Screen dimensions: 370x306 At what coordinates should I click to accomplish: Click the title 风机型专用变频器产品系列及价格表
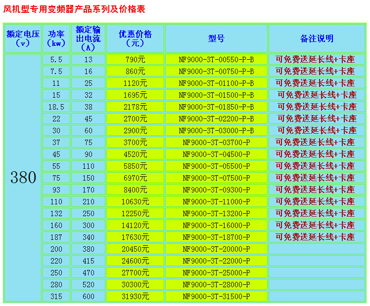(x=74, y=9)
